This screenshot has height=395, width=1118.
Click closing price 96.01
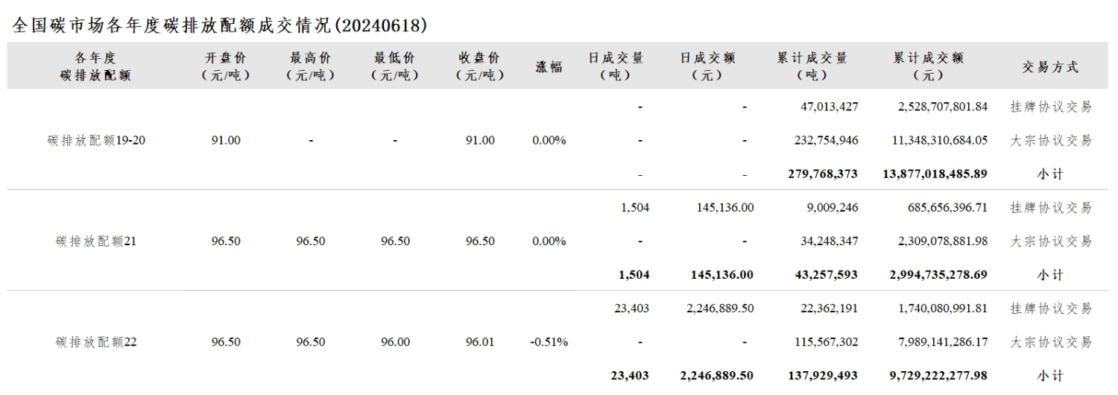click(480, 342)
